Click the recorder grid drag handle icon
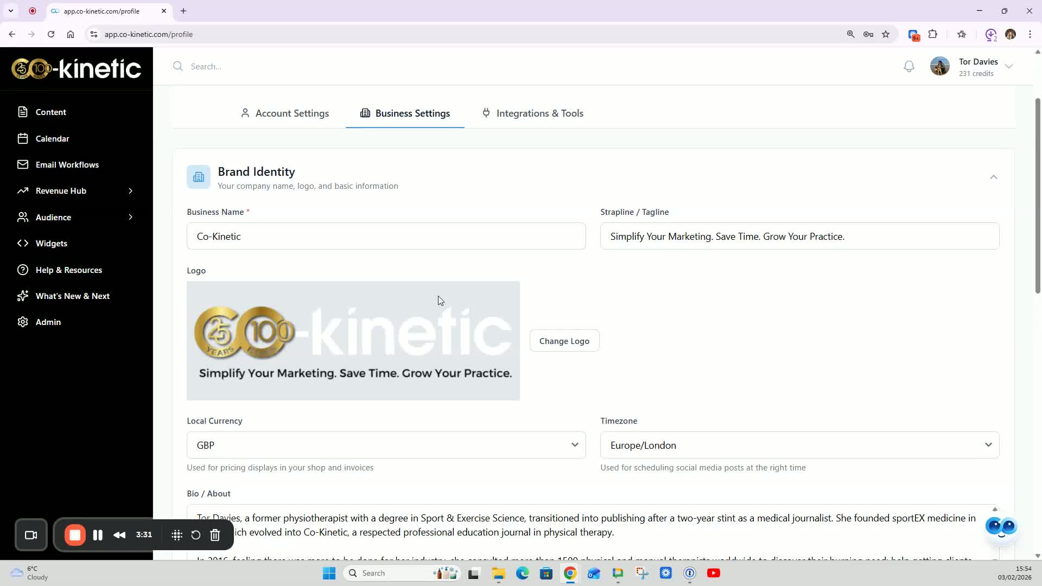 pos(177,535)
